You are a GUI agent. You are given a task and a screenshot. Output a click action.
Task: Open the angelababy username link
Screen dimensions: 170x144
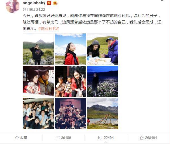tap(34, 3)
